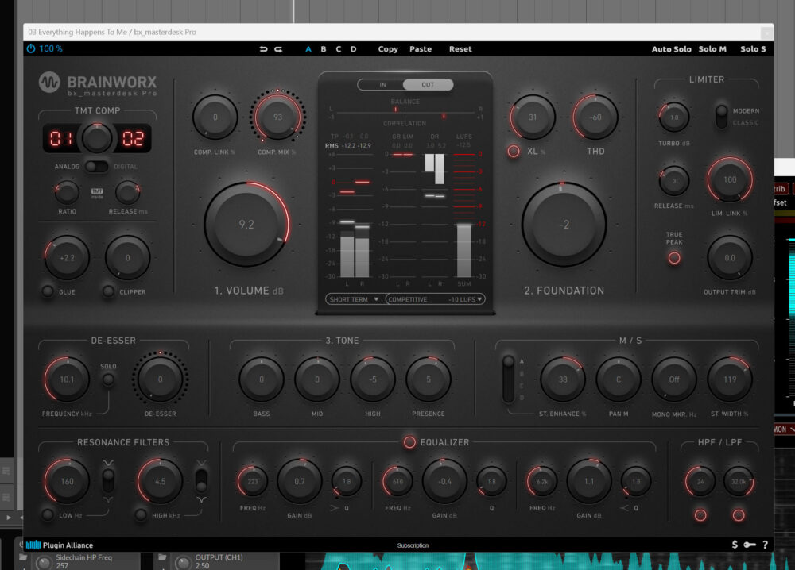795x570 pixels.
Task: Click folder icon beside OUTPUT (CH1)
Action: (162, 557)
